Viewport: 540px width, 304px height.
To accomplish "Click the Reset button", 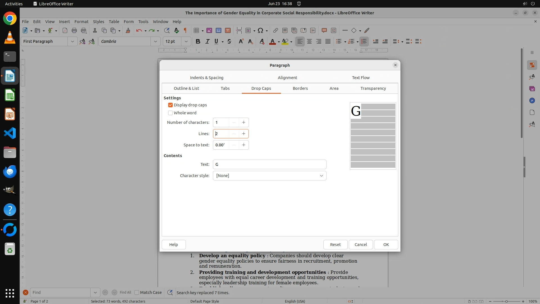I will 335,245.
